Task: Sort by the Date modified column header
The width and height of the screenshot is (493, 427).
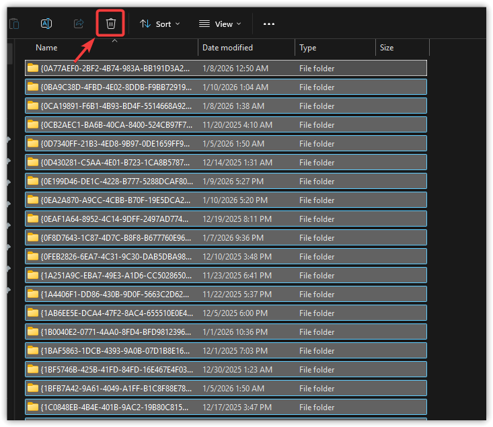Action: click(227, 48)
